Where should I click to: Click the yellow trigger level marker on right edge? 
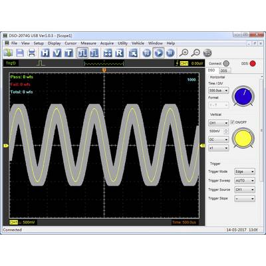pyautogui.click(x=202, y=146)
